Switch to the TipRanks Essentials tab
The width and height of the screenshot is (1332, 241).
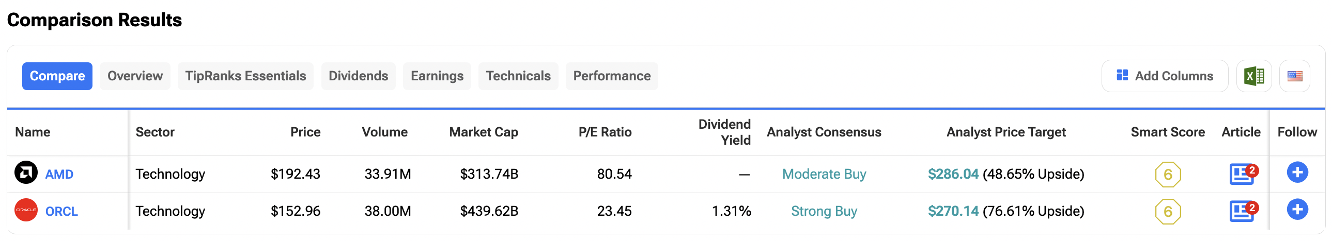[x=245, y=76]
